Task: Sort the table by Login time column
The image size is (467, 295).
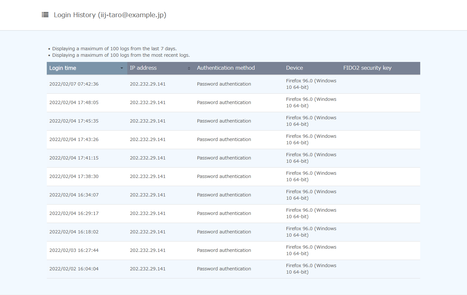Action: [x=63, y=68]
